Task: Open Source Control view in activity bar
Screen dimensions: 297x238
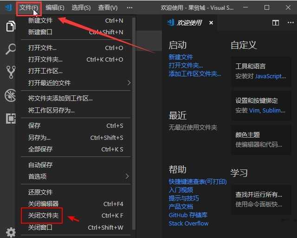Action: point(11,72)
